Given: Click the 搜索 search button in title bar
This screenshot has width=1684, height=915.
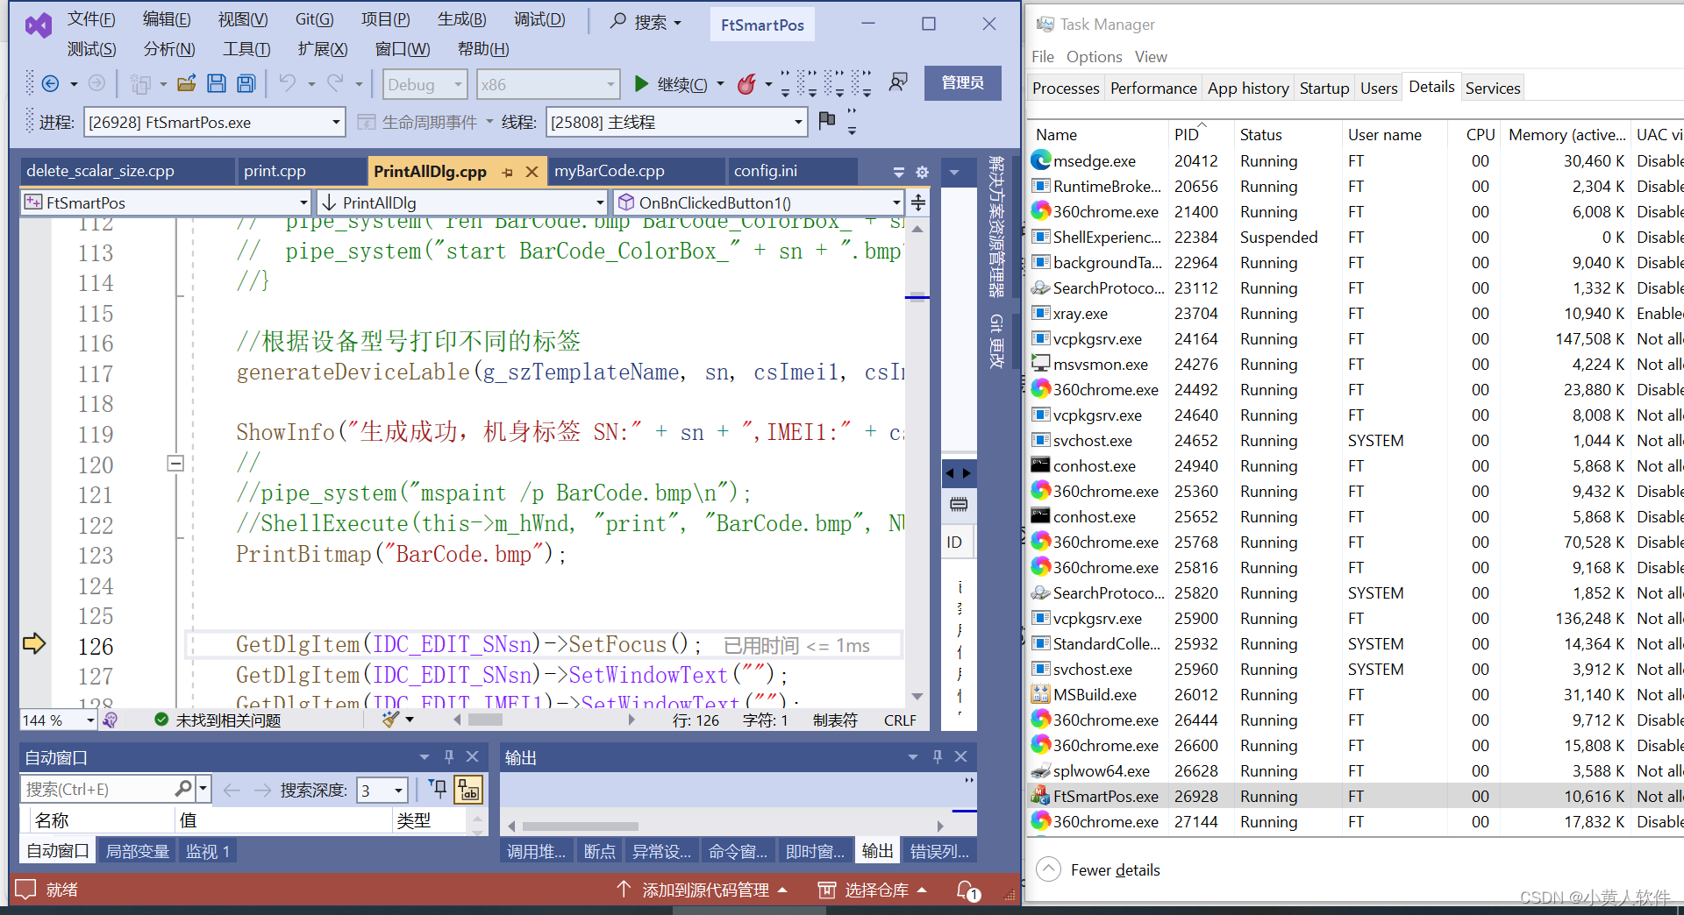Looking at the screenshot, I should coord(647,22).
